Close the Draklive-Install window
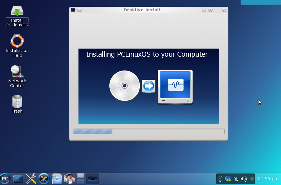Viewport: 281px width, 185px height. [224, 10]
